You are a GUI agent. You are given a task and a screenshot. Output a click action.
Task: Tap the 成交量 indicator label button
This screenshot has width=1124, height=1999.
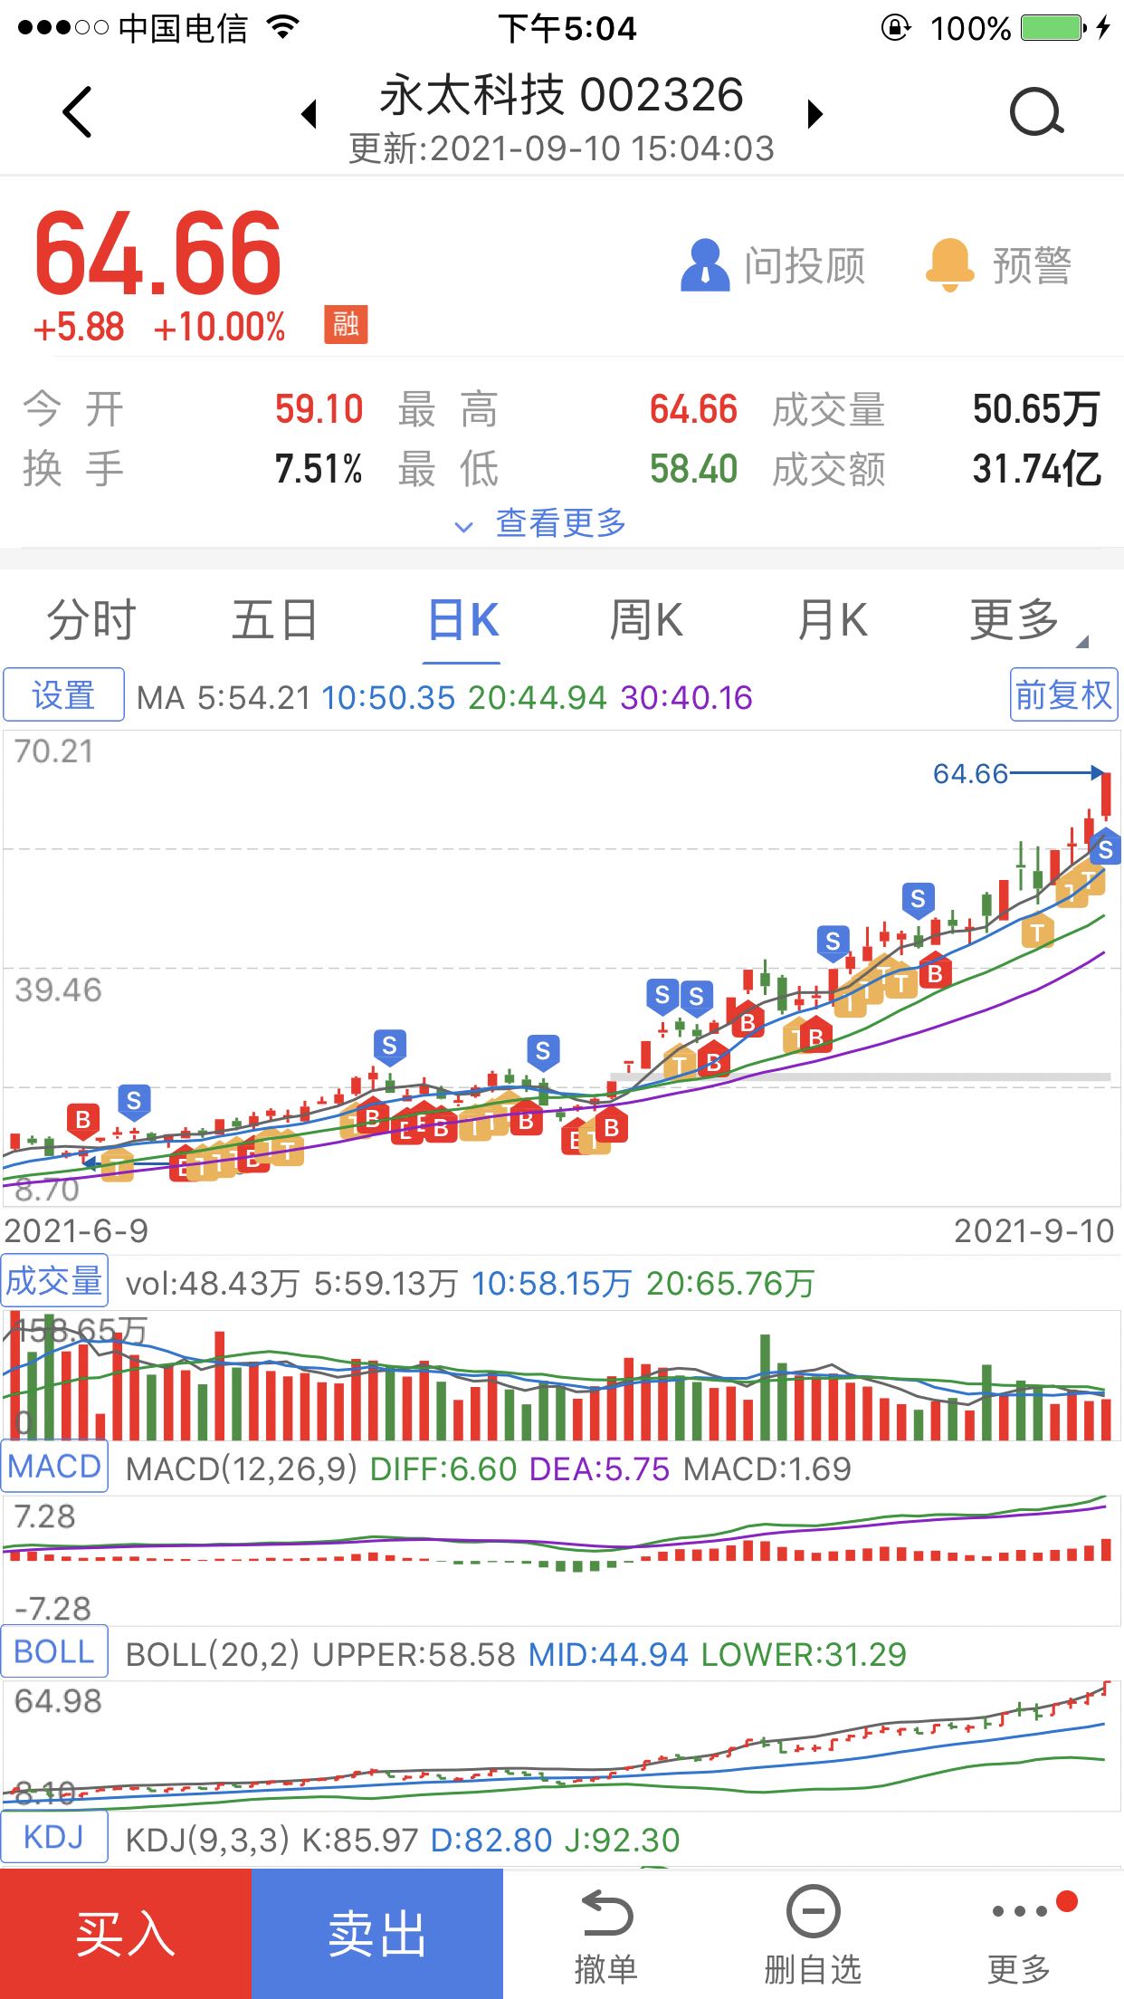click(x=54, y=1280)
